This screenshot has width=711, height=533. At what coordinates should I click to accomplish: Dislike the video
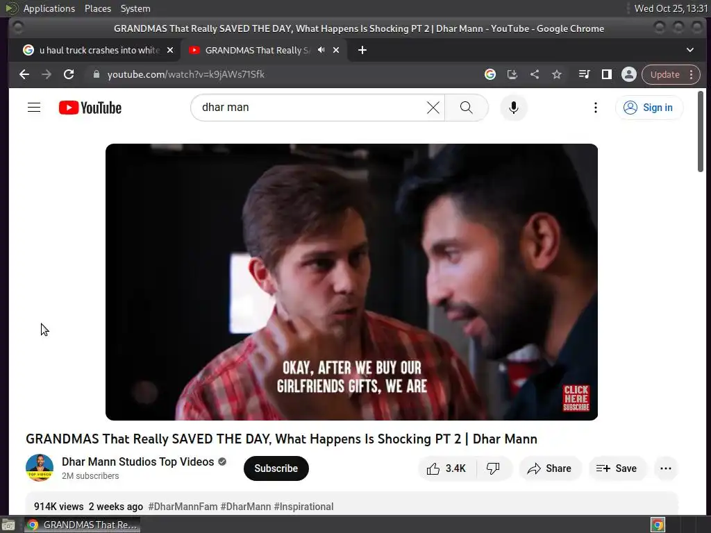(x=494, y=468)
